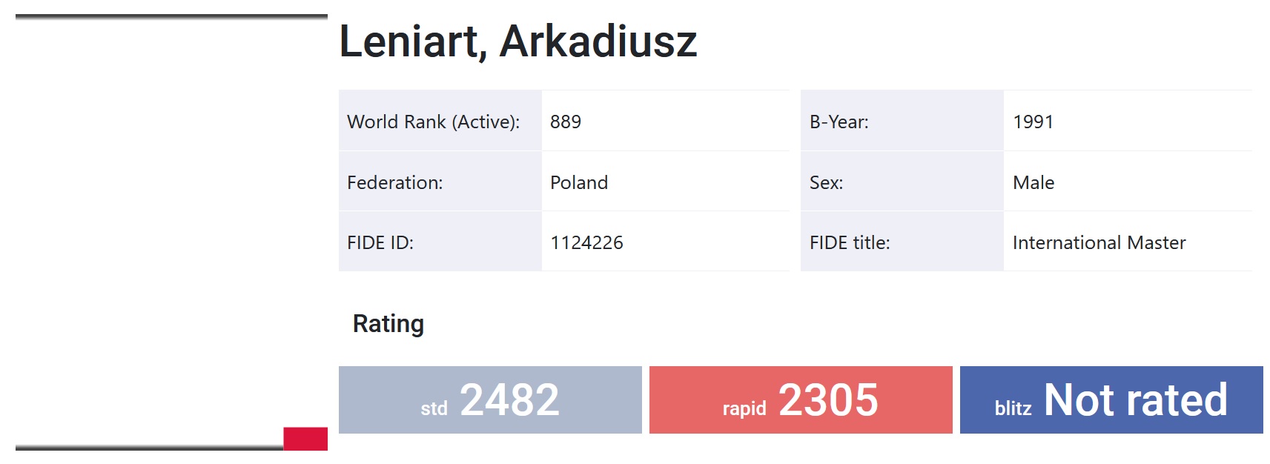Click the B-Year label cell
1270x464 pixels.
(902, 122)
